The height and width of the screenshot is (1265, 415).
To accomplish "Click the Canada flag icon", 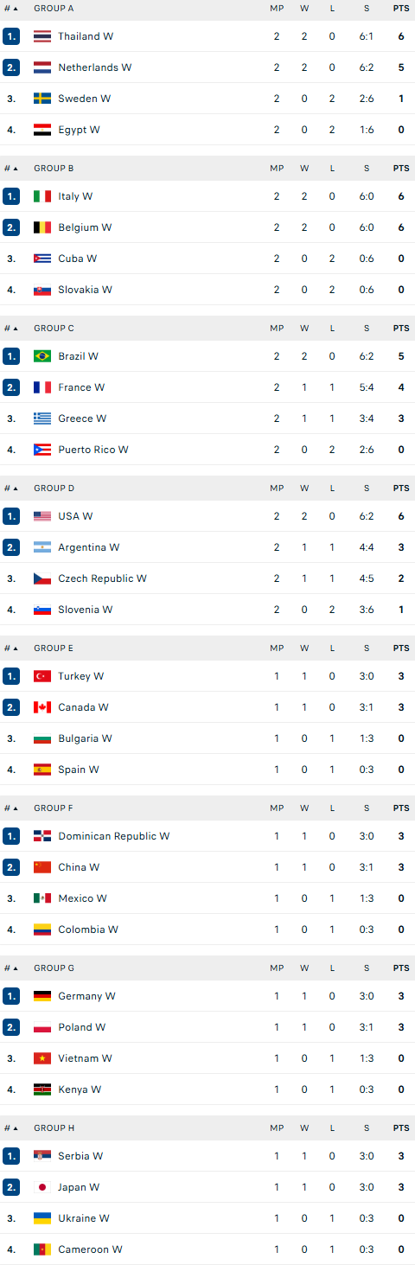I will [42, 707].
